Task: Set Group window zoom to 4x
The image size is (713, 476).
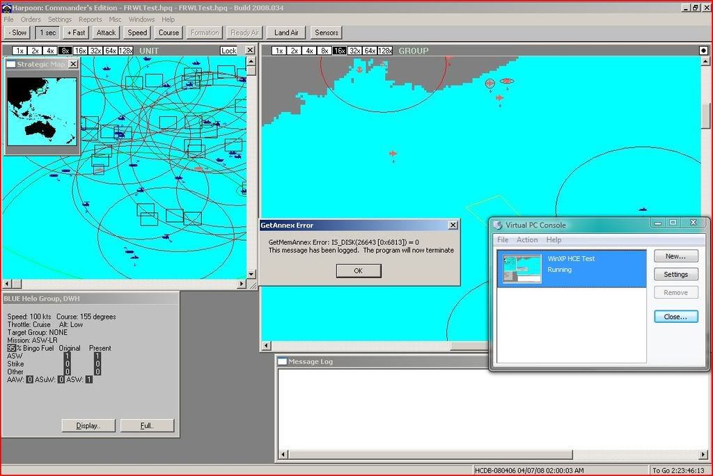Action: pos(309,51)
